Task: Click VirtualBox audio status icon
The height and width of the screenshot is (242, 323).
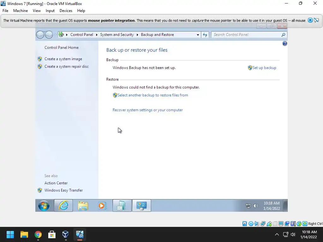Action: 257,224
